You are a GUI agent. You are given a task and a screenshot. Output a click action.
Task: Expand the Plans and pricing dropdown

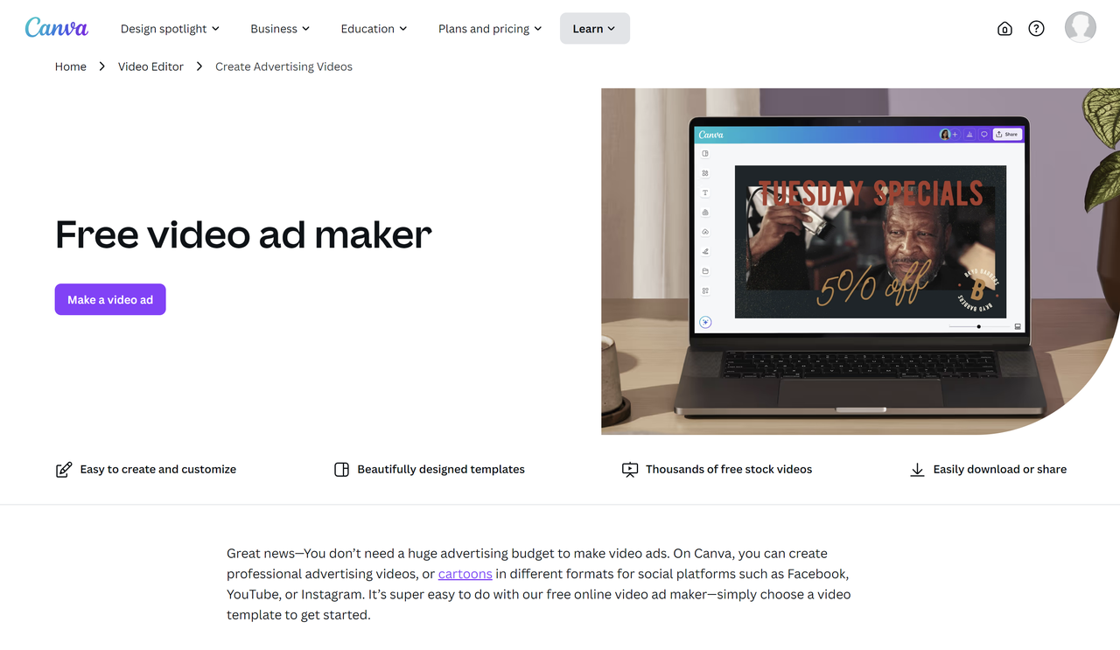pos(489,28)
